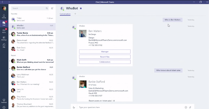Click the Manager button on Ben's card
The image size is (209, 109).
click(105, 52)
